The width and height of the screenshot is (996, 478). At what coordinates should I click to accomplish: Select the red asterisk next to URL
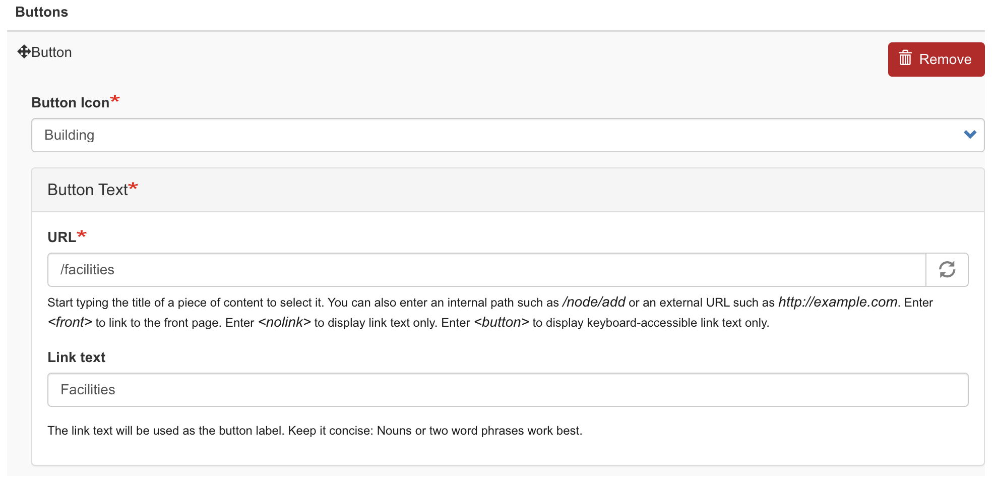pyautogui.click(x=82, y=233)
